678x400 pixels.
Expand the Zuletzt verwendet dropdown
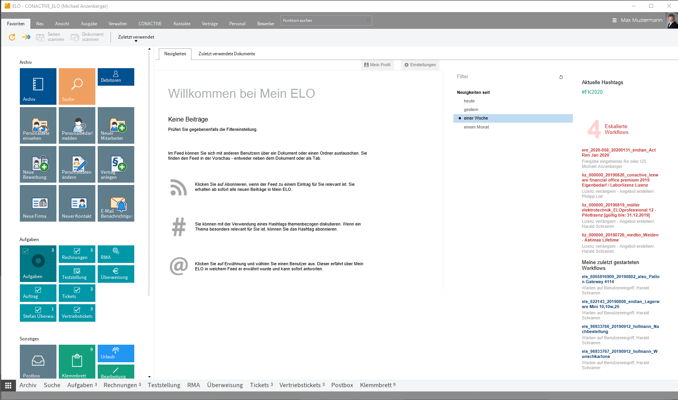[x=136, y=38]
